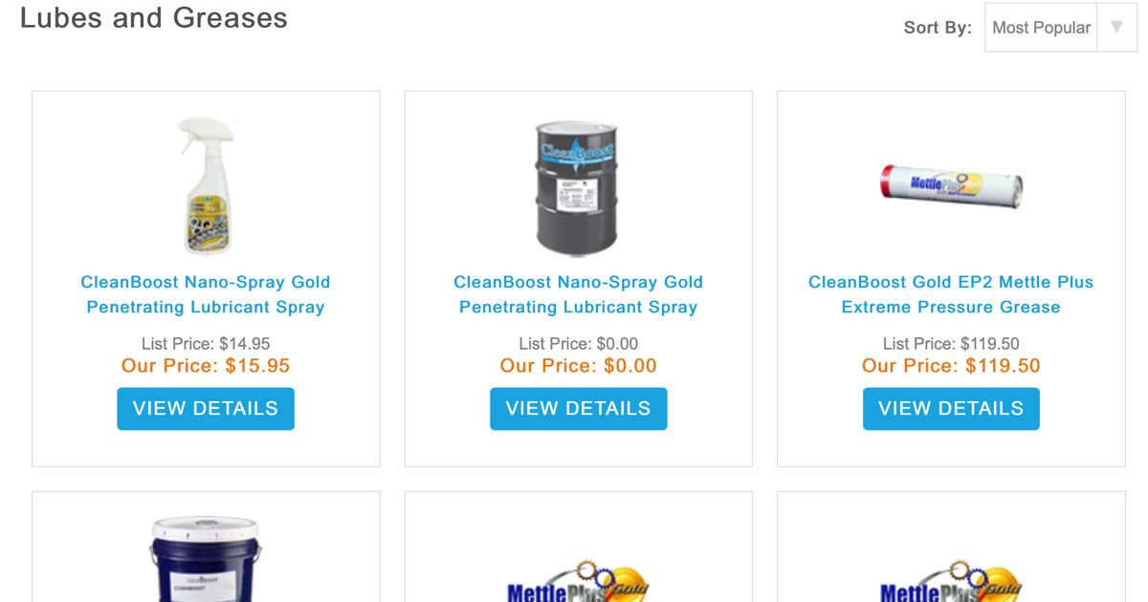The image size is (1148, 602).
Task: Open the middle bottom Mettle Plus Gold logo
Action: [x=578, y=580]
